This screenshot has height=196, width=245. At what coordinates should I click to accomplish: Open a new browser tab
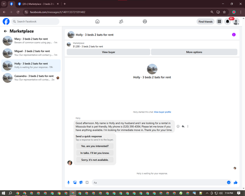tap(65, 4)
